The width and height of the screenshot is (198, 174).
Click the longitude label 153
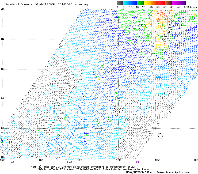point(41,160)
